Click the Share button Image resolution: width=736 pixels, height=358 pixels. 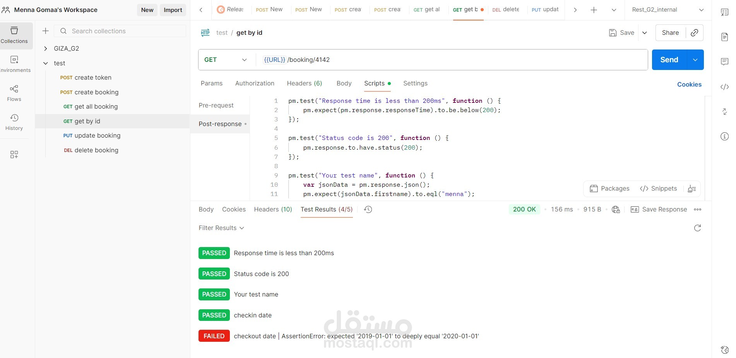[670, 32]
